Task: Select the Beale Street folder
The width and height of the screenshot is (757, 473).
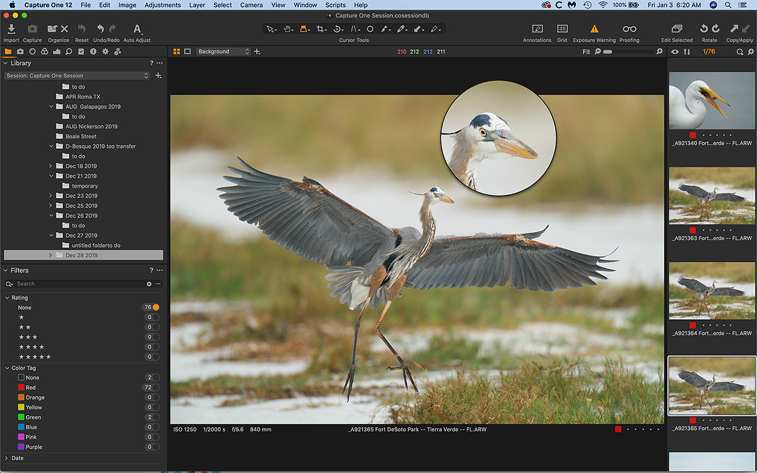Action: pos(81,136)
